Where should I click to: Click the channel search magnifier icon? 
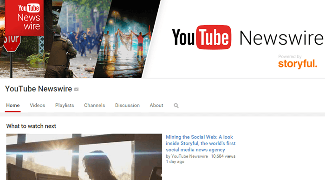point(176,106)
